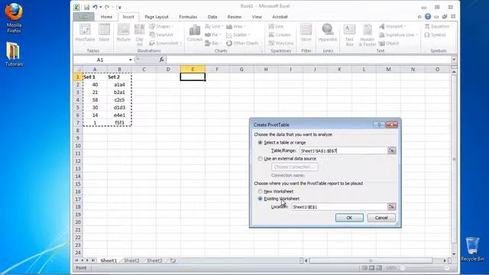Insert a Picture from the ribbon
Screen dimensions: 489x275
124,33
